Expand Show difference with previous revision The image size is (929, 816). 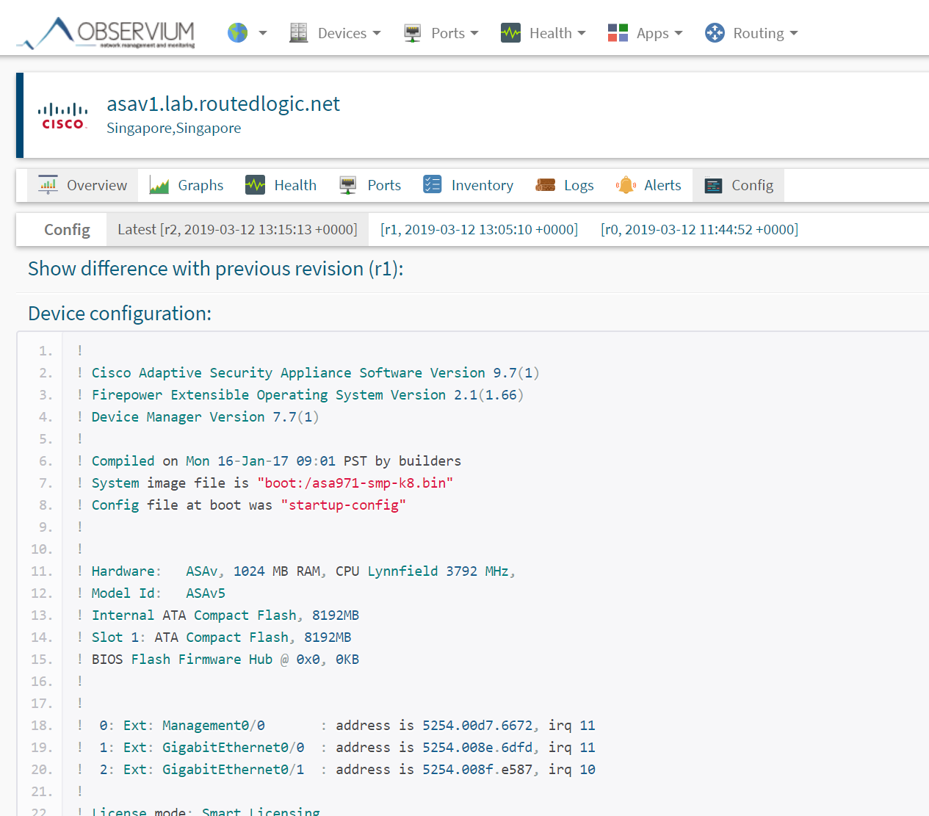pos(216,269)
